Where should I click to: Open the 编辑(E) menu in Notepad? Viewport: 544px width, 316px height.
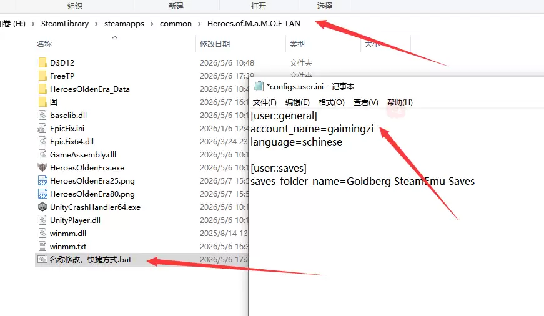[x=297, y=102]
